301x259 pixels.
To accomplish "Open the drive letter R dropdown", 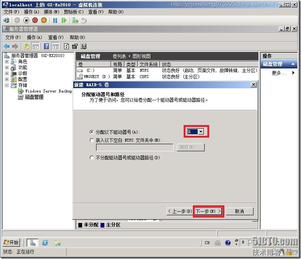I will (201, 132).
